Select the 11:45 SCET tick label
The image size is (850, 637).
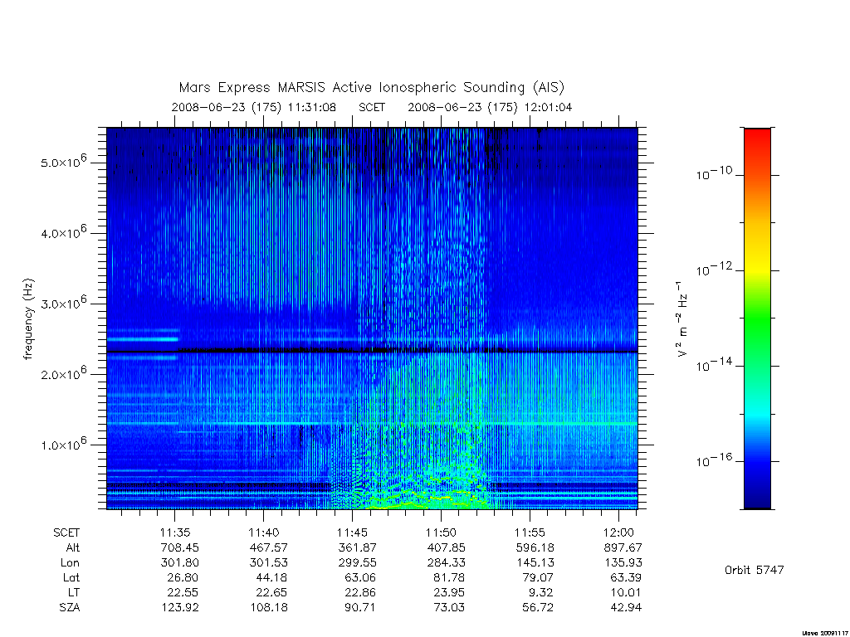352,532
